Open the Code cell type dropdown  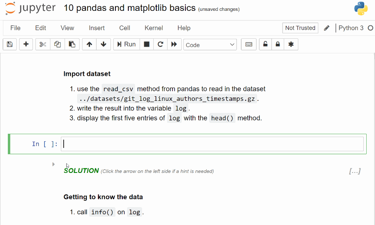210,45
